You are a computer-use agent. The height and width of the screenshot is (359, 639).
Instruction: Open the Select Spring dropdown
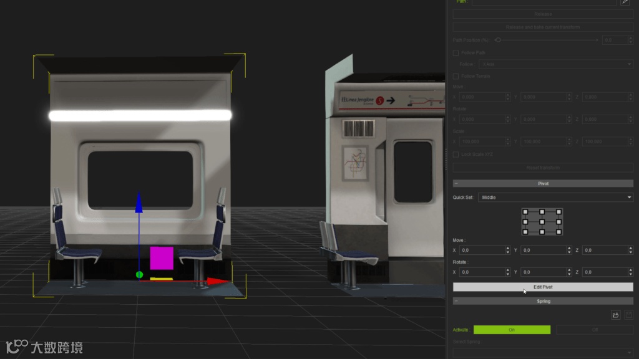(x=543, y=352)
